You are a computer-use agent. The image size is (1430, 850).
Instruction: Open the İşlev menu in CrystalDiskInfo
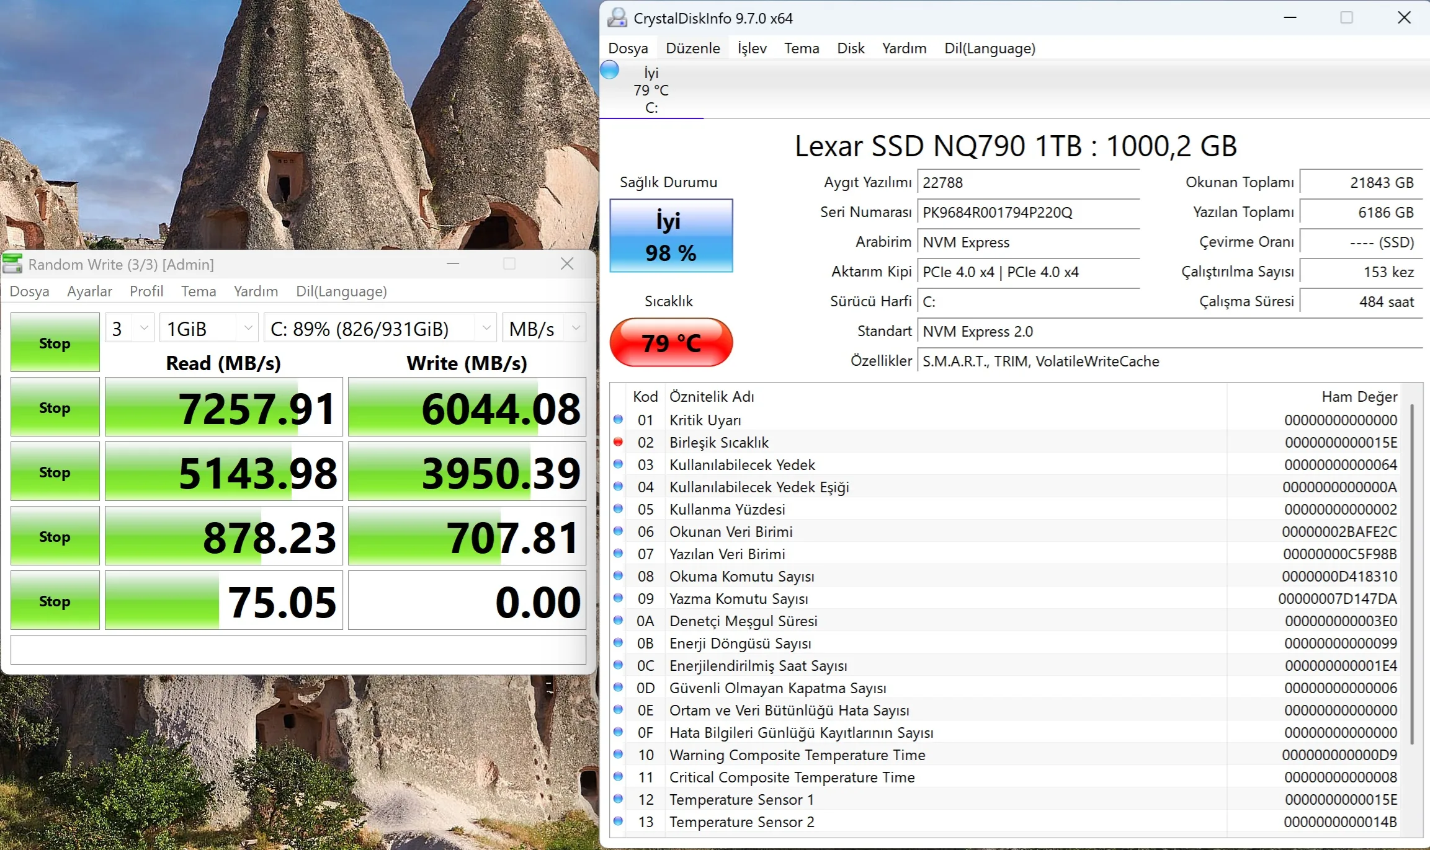coord(752,48)
